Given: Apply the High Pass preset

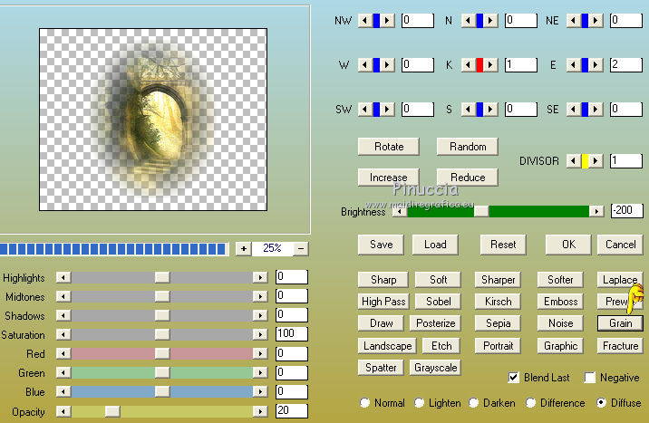Looking at the screenshot, I should pos(383,302).
